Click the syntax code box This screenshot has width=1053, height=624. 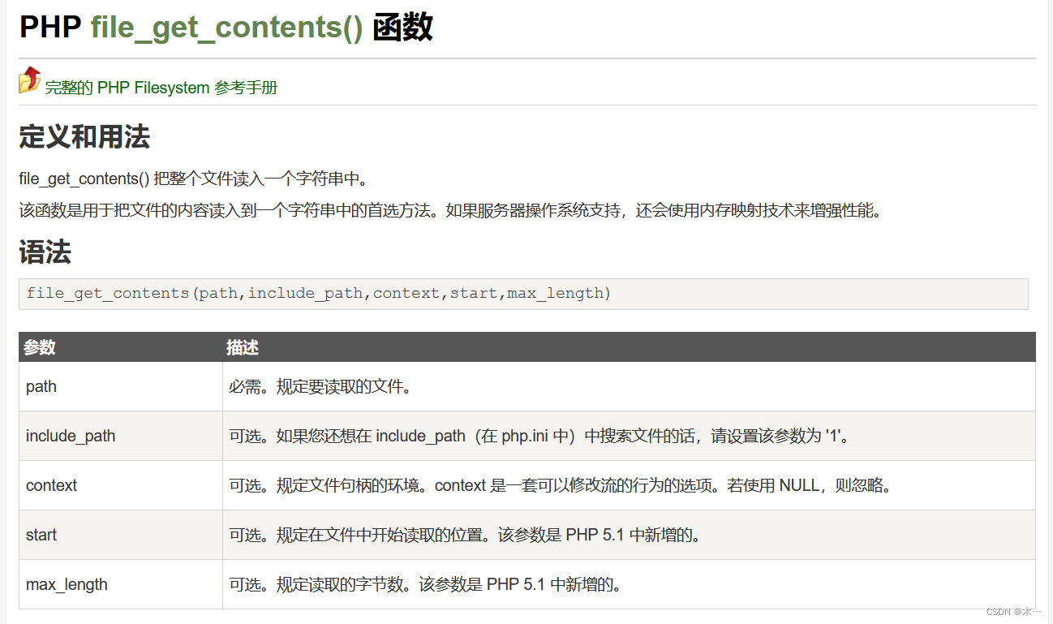coord(527,294)
